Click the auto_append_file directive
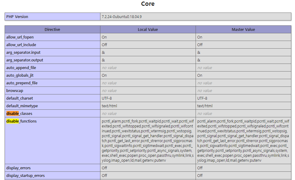This screenshot has width=295, height=180. coord(21,68)
